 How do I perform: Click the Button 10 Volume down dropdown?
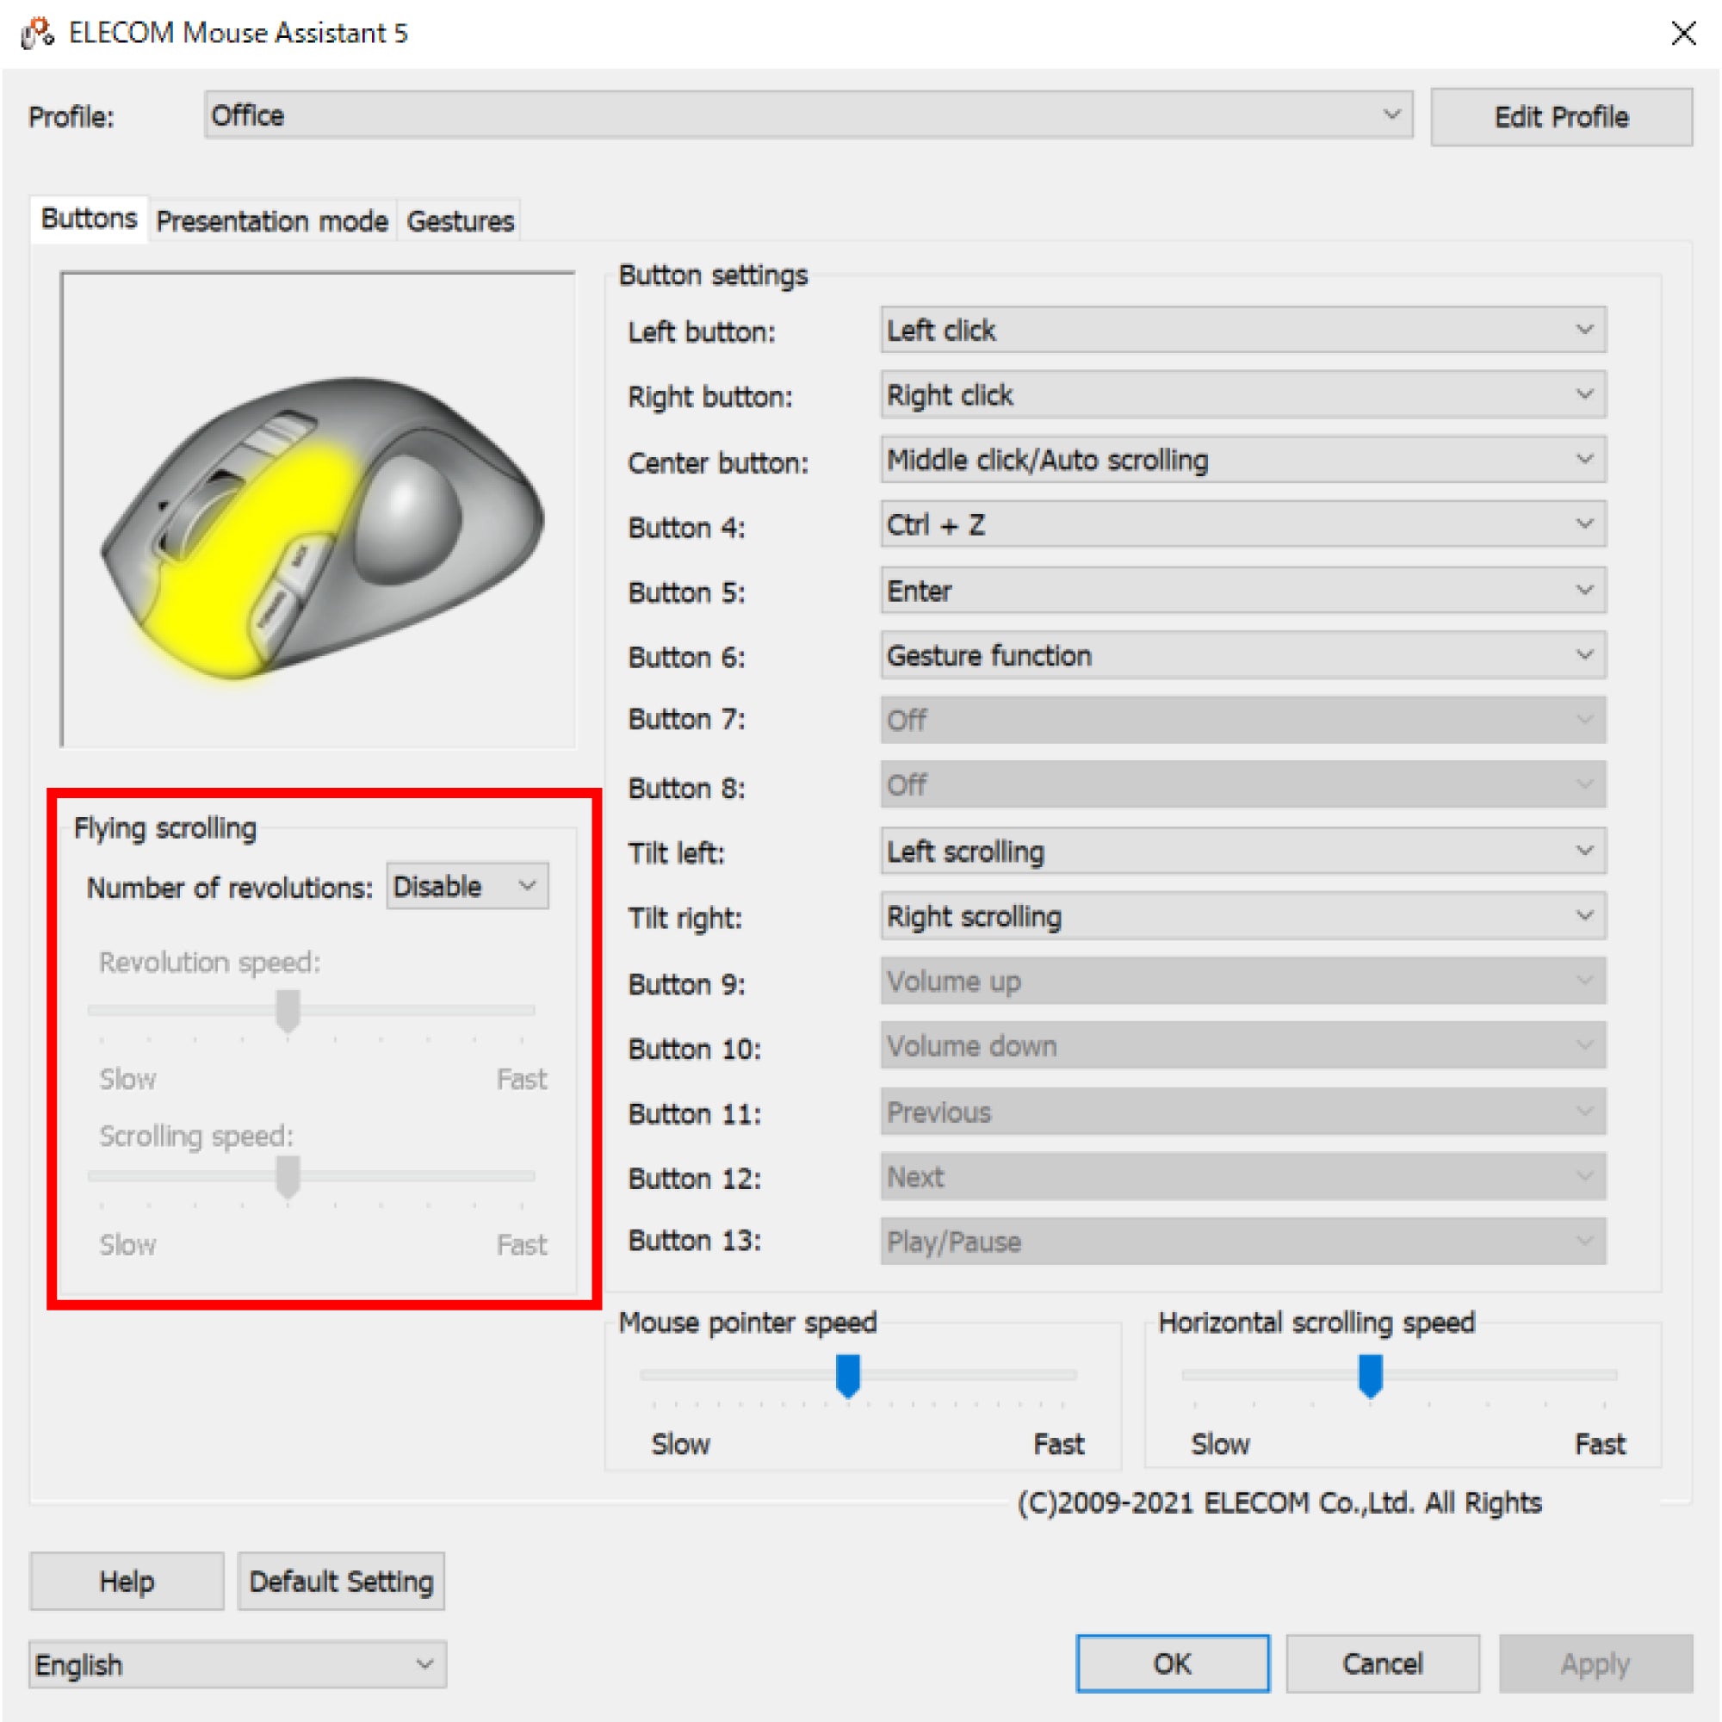click(x=1243, y=1046)
